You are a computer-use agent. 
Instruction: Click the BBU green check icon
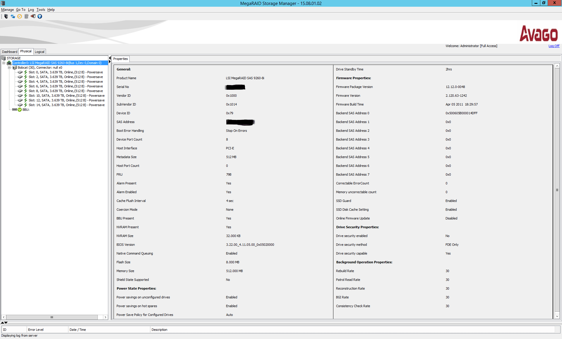point(20,110)
